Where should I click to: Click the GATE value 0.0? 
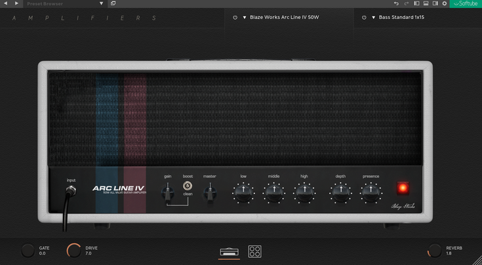[42, 254]
